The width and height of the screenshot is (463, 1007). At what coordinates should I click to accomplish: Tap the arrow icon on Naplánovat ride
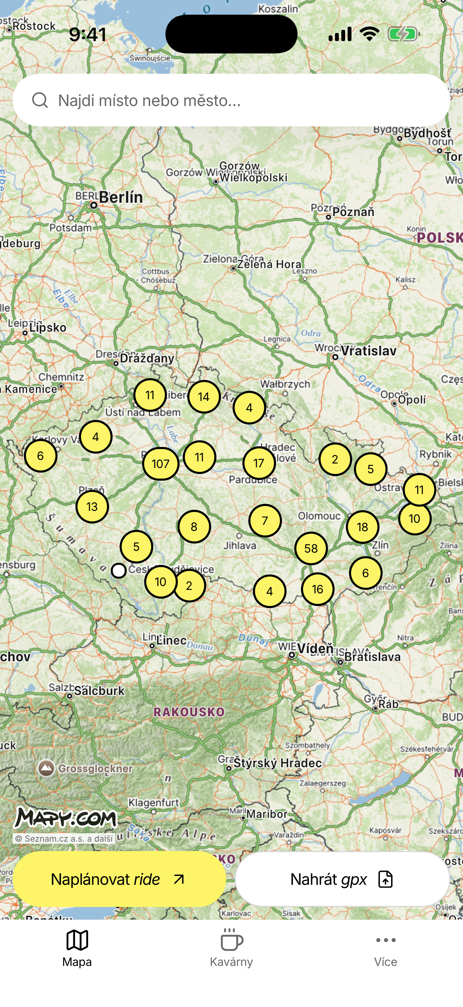(x=179, y=879)
